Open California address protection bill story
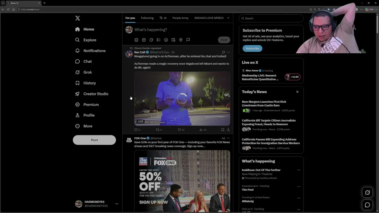Viewport: 379px width, 213px height. click(271, 144)
